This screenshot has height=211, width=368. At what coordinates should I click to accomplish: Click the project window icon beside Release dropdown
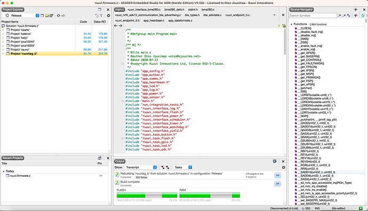42,15
